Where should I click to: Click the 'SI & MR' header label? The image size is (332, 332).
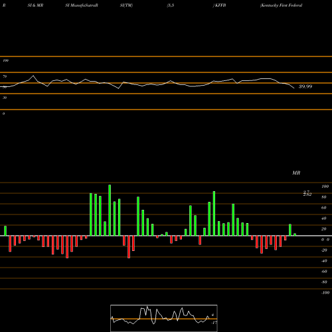pyautogui.click(x=35, y=5)
